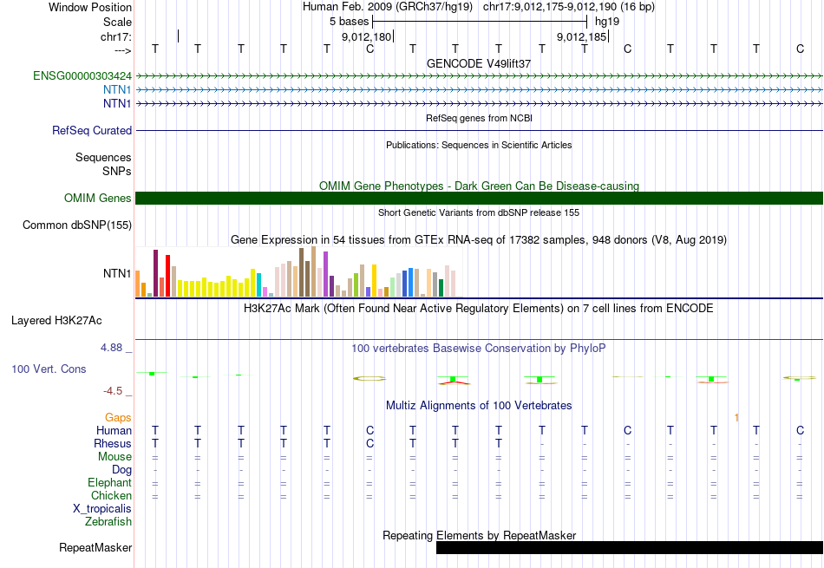Click the 5 bases scale bar
Screen dimensions: 824x568
(x=480, y=22)
